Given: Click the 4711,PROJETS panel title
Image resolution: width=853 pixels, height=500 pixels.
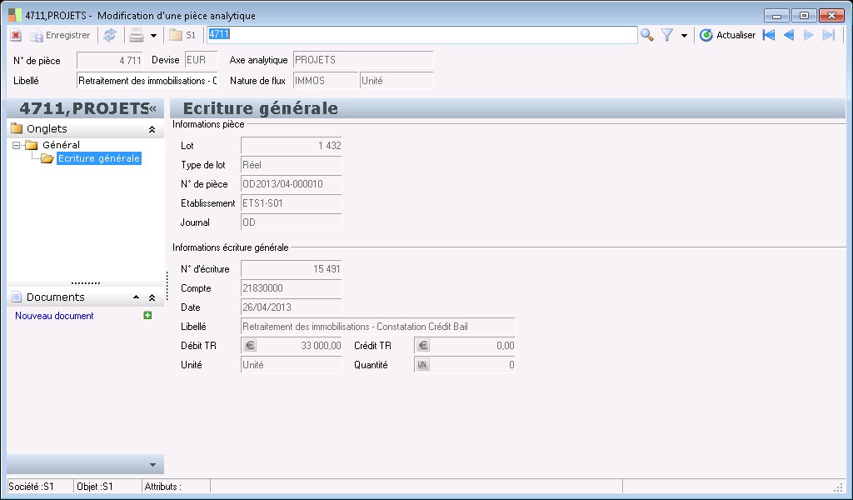Looking at the screenshot, I should coord(84,108).
